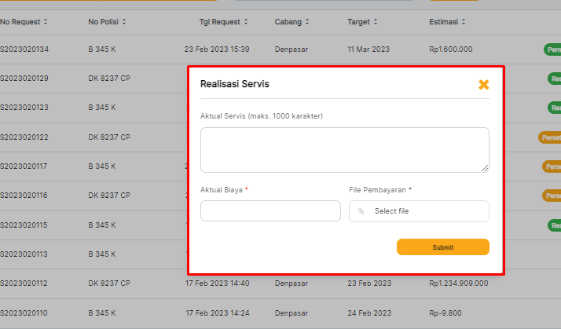Click estimate value Rp1.234.909.000
561x329 pixels.
[x=459, y=283]
